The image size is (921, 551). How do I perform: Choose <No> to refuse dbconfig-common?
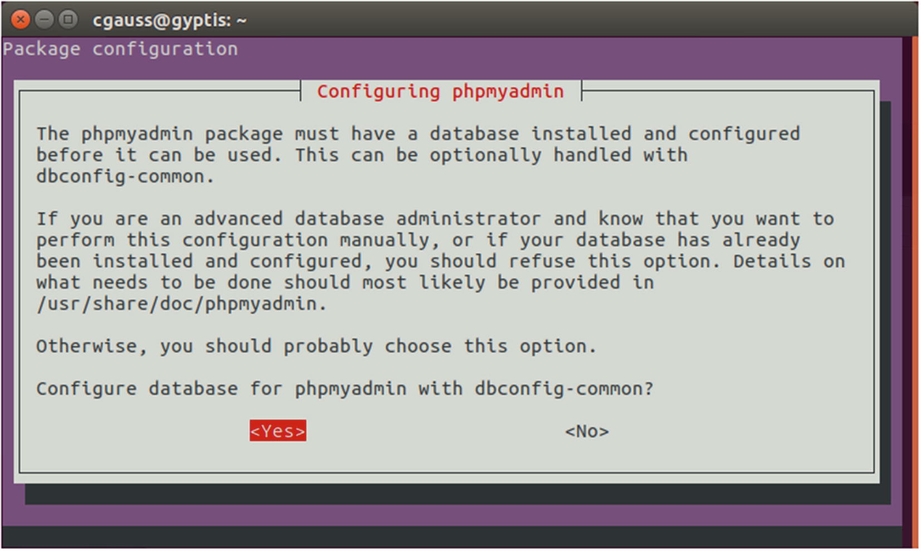tap(587, 431)
